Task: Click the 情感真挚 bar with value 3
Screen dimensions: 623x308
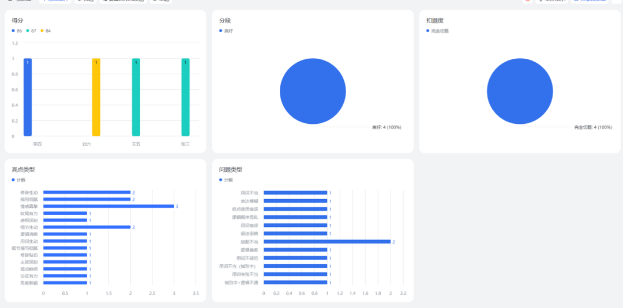Action: pyautogui.click(x=108, y=206)
